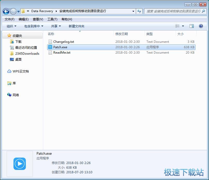Click the folder icon in address bar
This screenshot has width=209, height=180.
(x=23, y=11)
